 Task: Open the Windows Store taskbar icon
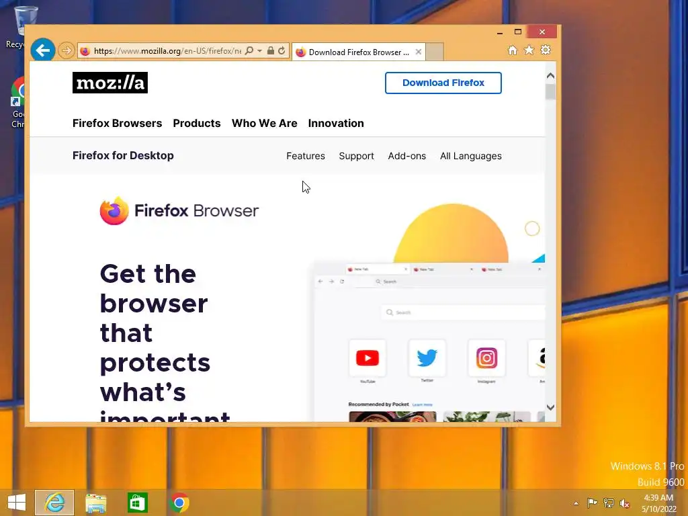coord(138,503)
